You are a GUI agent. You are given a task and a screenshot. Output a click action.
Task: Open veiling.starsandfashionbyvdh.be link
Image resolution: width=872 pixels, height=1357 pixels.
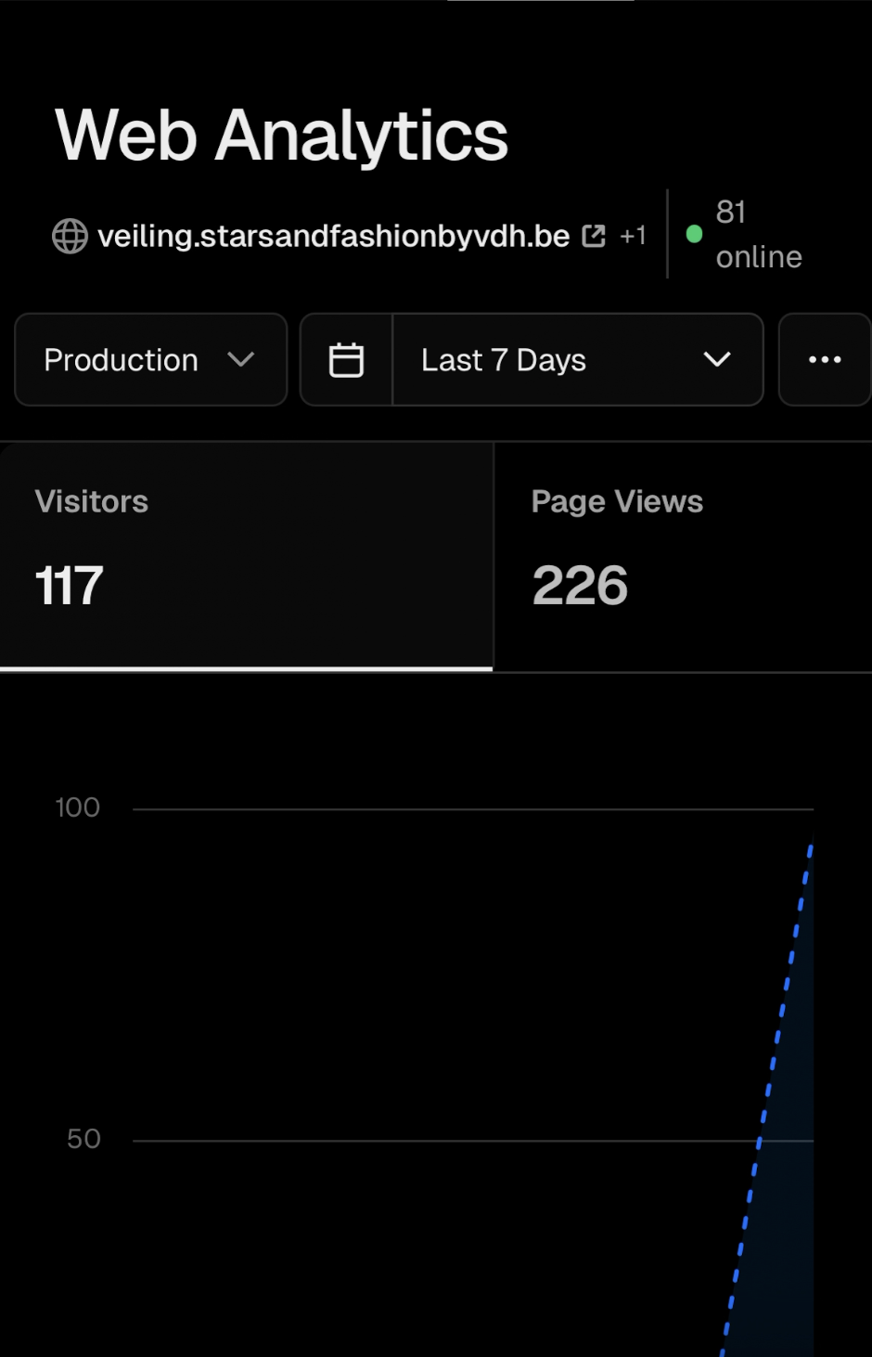pyautogui.click(x=333, y=237)
